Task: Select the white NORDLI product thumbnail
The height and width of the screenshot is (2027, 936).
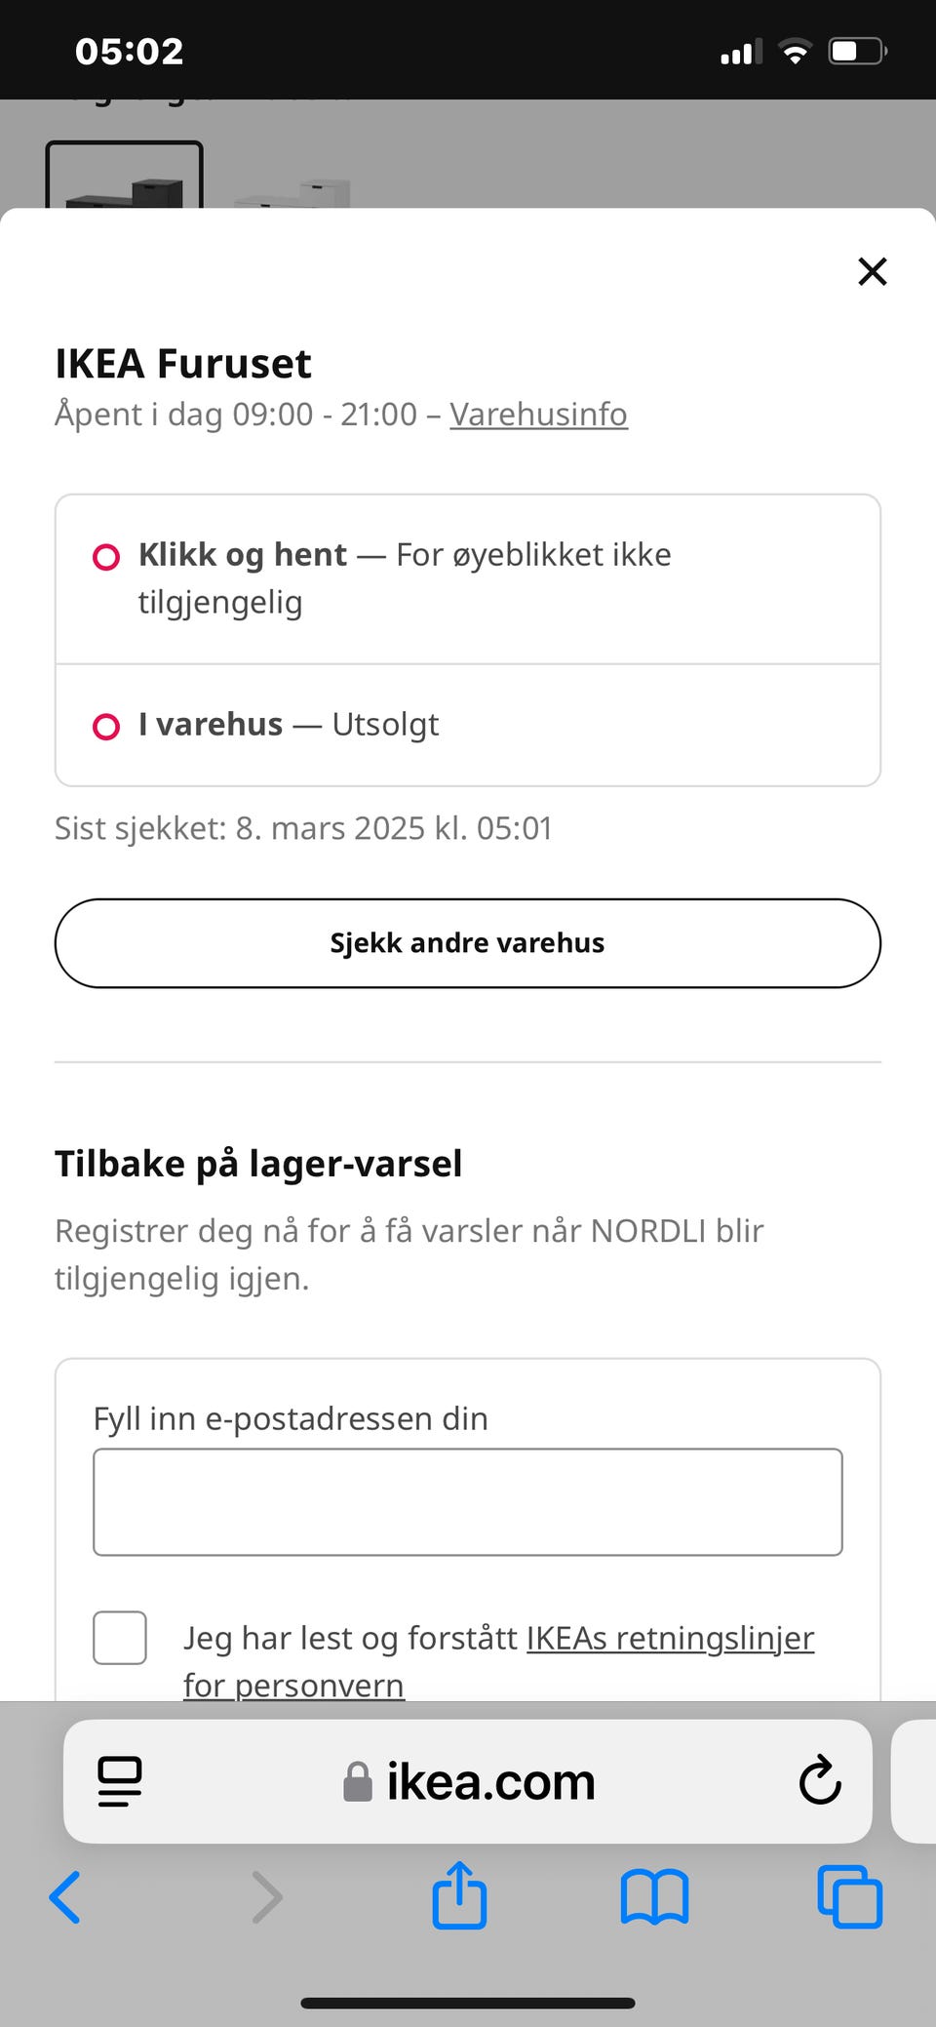Action: point(292,191)
